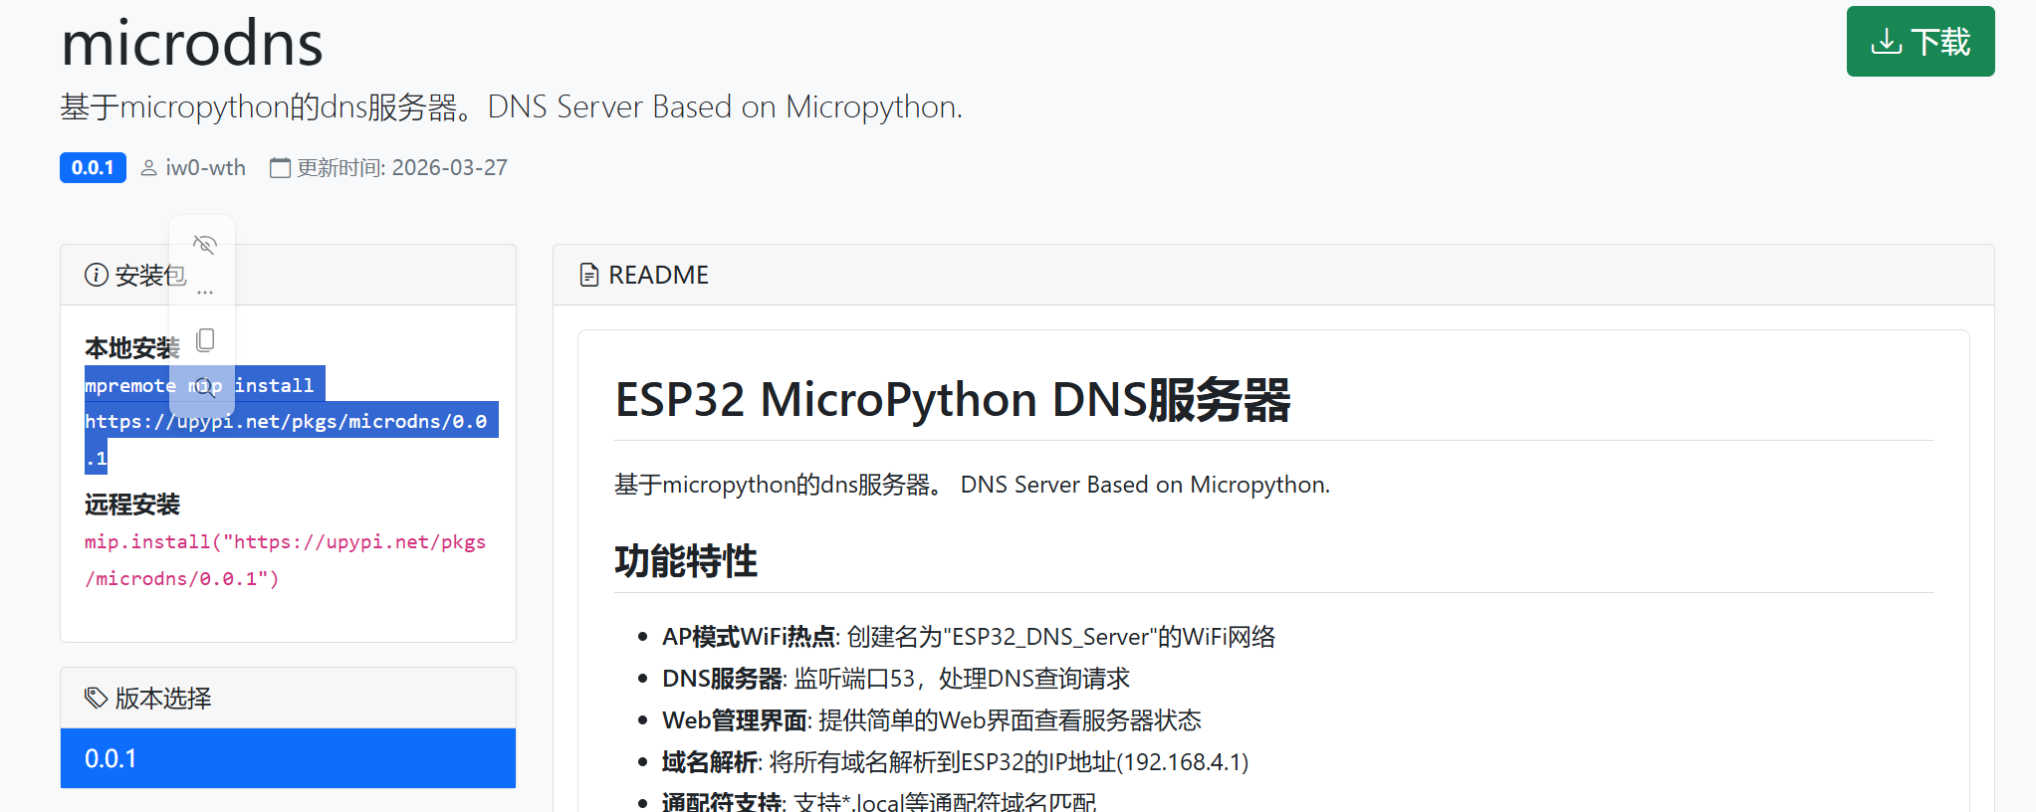Click the magnifier search icon in floating toolbar
This screenshot has width=2036, height=812.
[x=205, y=387]
